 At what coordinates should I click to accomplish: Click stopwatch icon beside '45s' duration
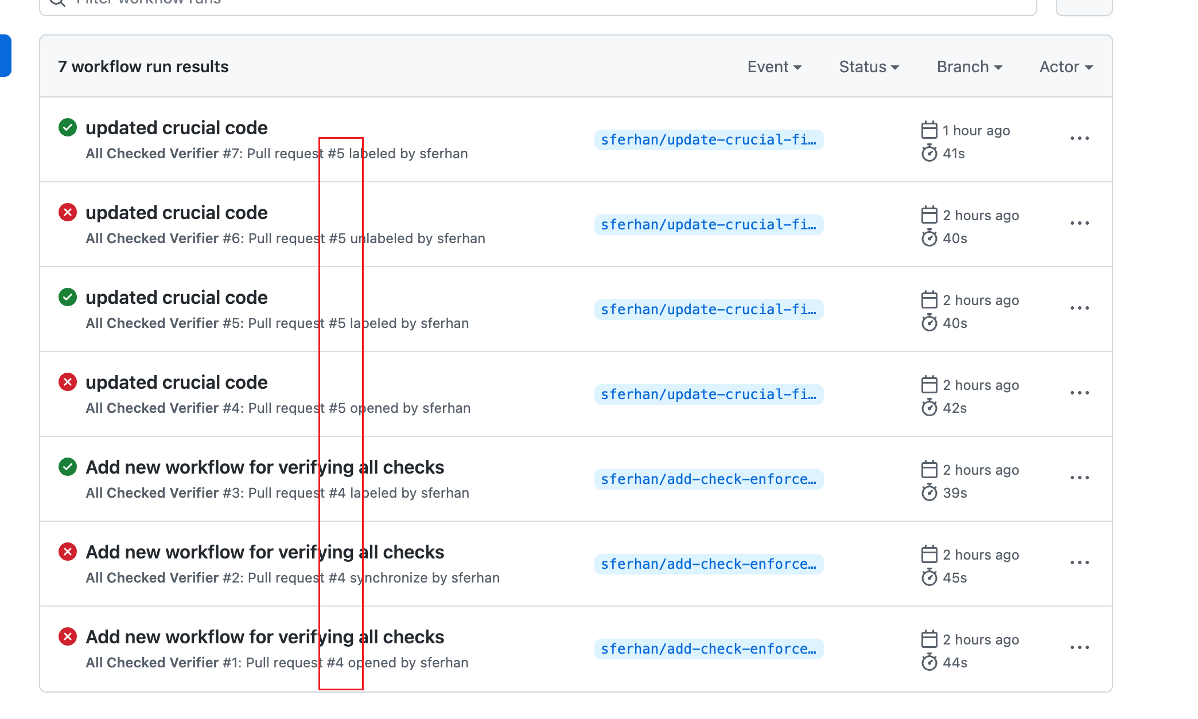pos(929,577)
